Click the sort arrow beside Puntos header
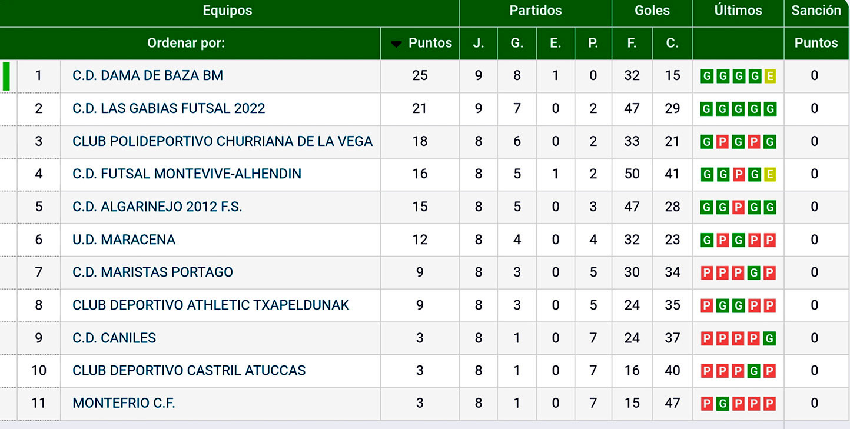850x429 pixels. pos(396,44)
